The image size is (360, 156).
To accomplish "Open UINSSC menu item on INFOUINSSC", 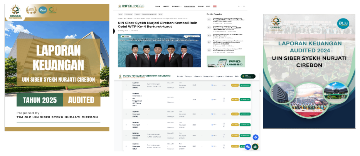I will click(166, 7).
